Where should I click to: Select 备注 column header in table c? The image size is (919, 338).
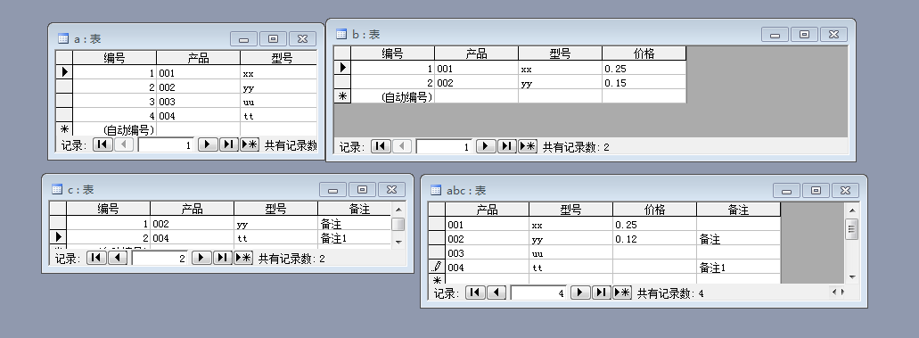pyautogui.click(x=354, y=209)
